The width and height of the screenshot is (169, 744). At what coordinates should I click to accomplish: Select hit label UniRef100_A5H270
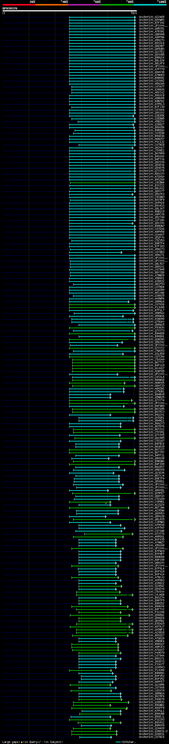click(152, 40)
